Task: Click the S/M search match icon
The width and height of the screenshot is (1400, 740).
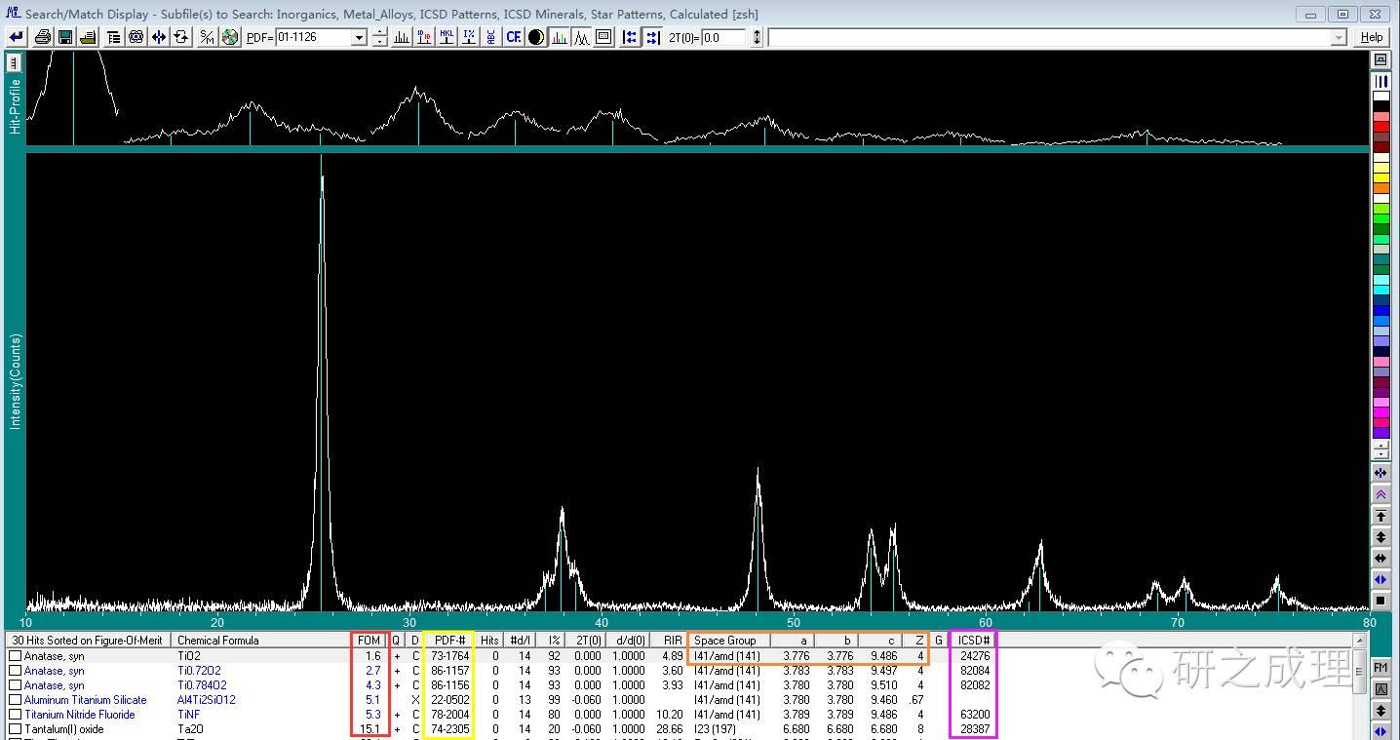Action: [x=207, y=37]
